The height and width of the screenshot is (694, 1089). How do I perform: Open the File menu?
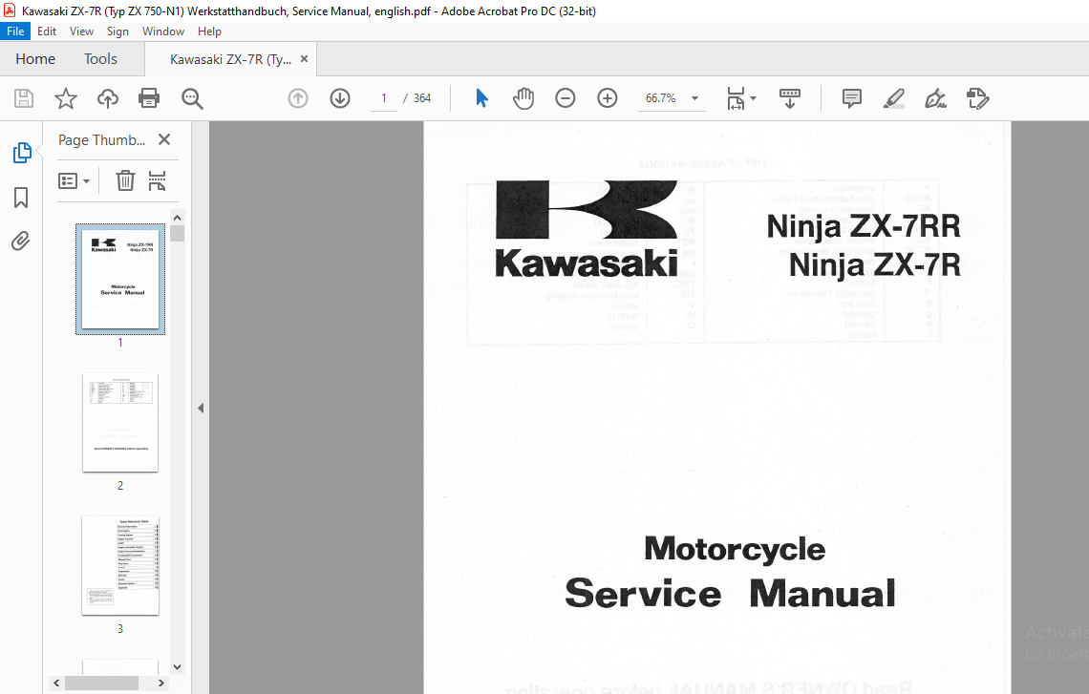coord(15,32)
